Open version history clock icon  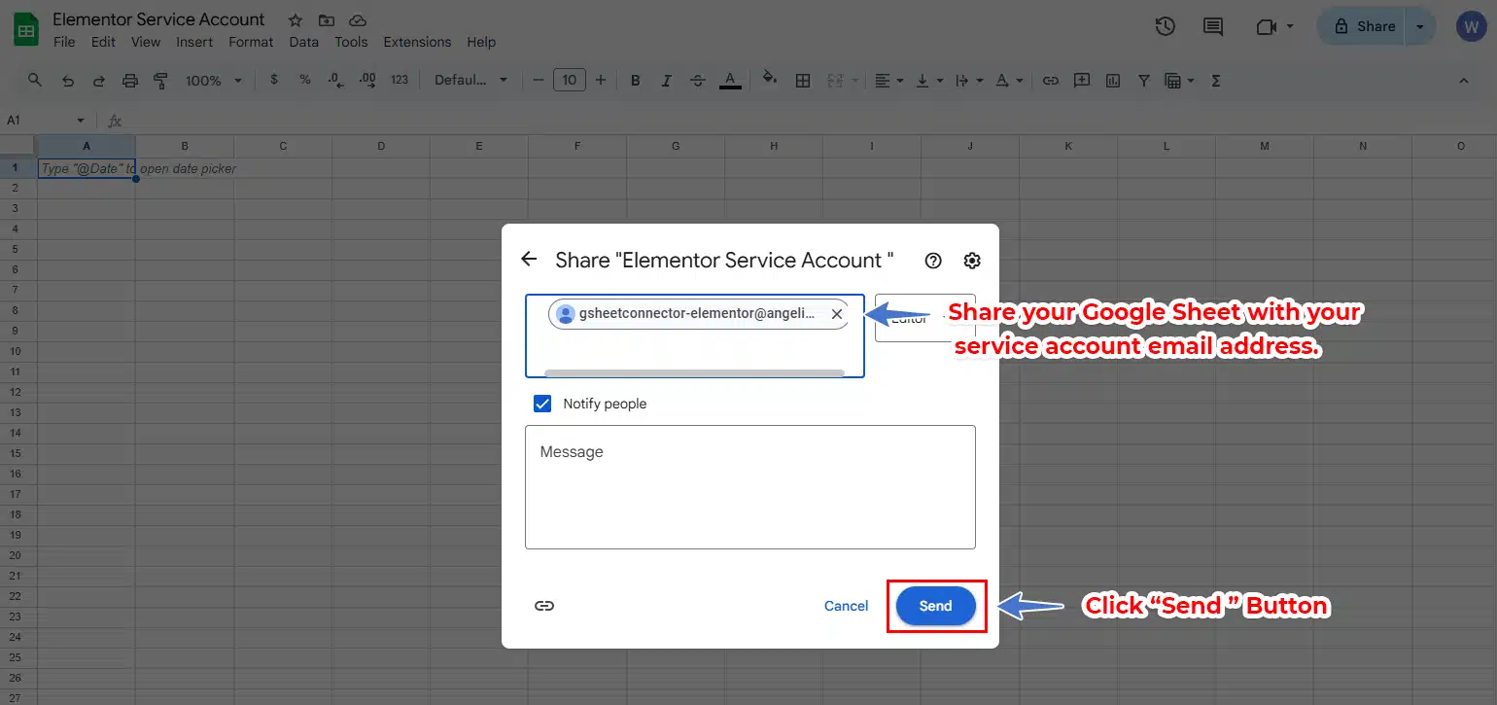click(x=1165, y=27)
